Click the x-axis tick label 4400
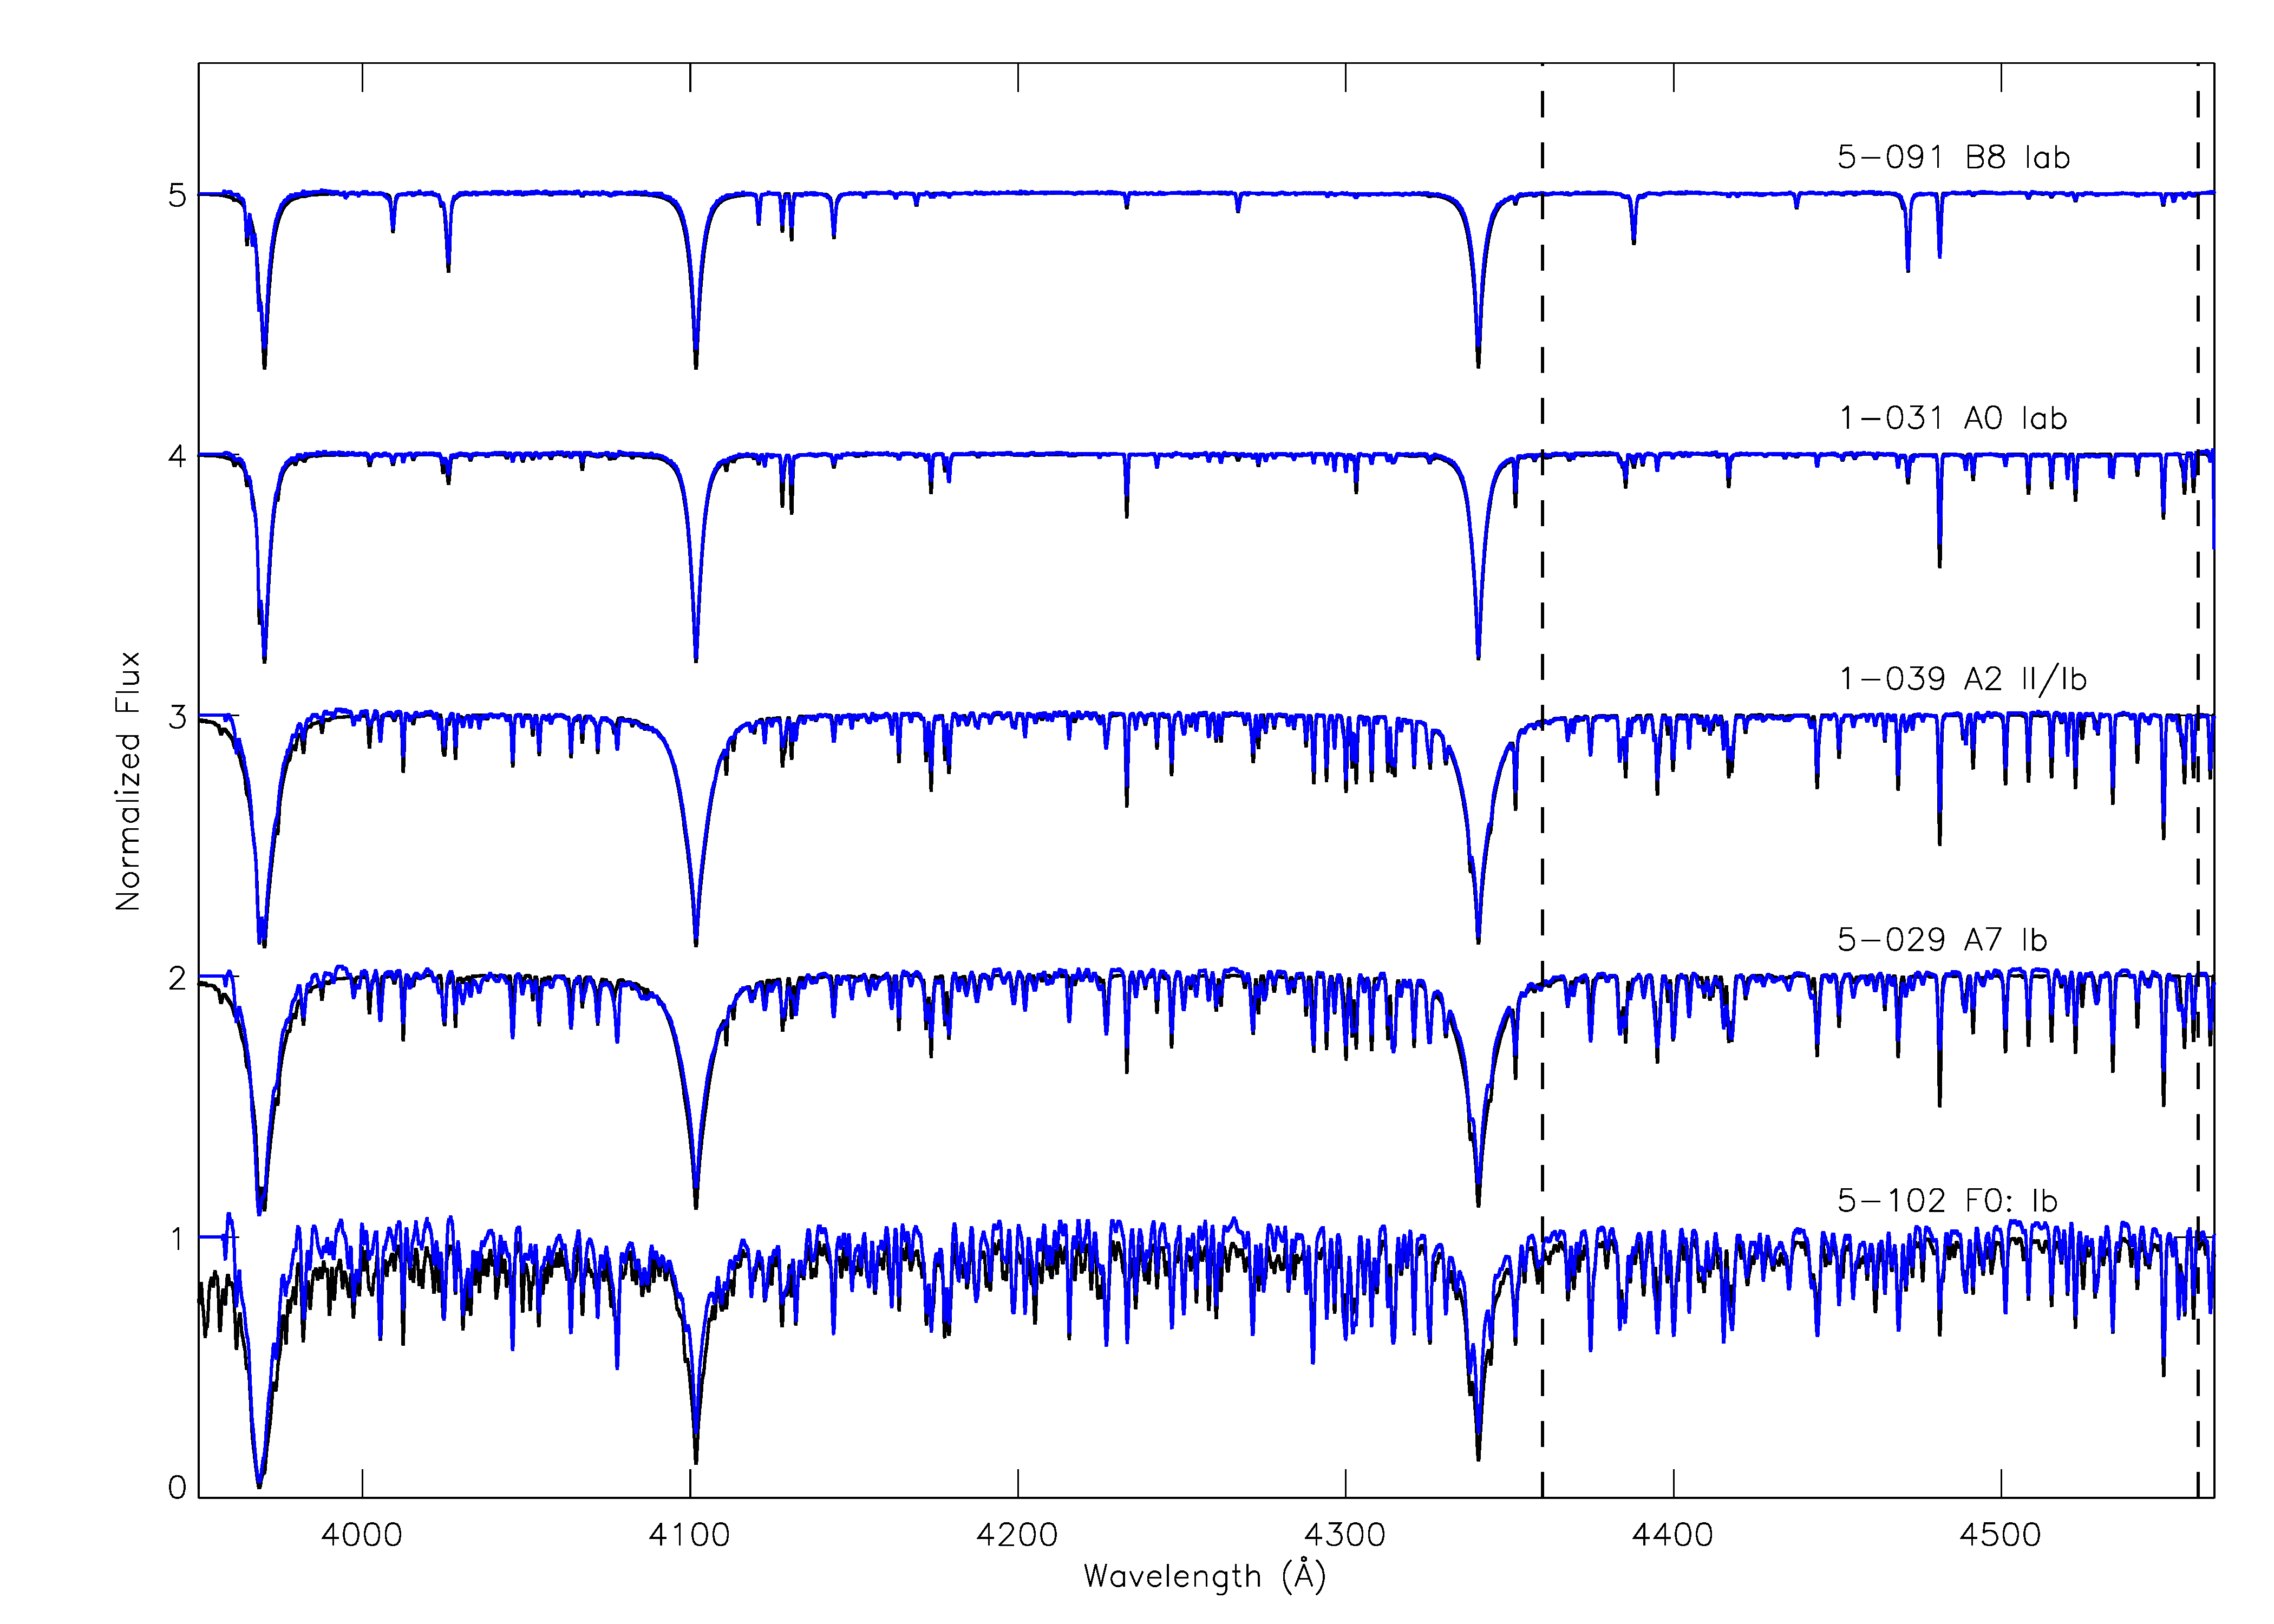The height and width of the screenshot is (1624, 2274). tap(1673, 1535)
